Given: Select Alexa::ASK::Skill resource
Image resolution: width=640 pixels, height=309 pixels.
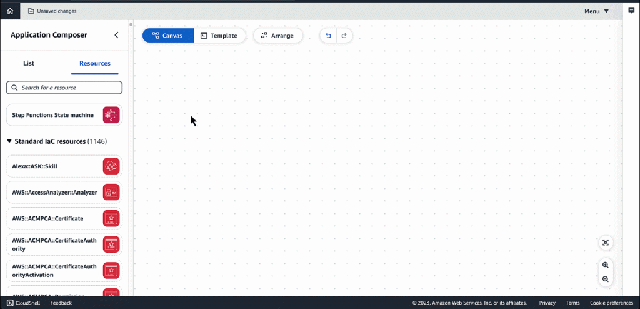Looking at the screenshot, I should (x=64, y=166).
